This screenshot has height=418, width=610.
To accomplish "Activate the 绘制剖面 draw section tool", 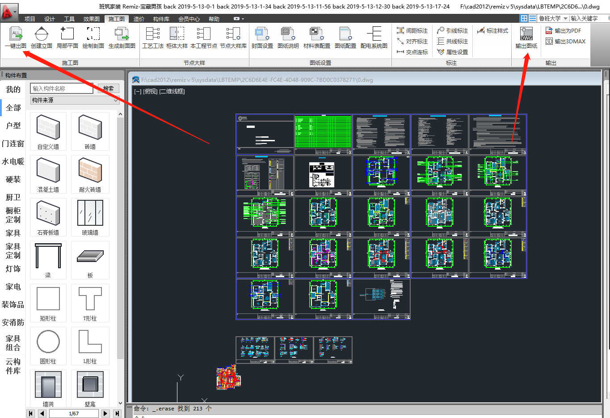I will [93, 38].
